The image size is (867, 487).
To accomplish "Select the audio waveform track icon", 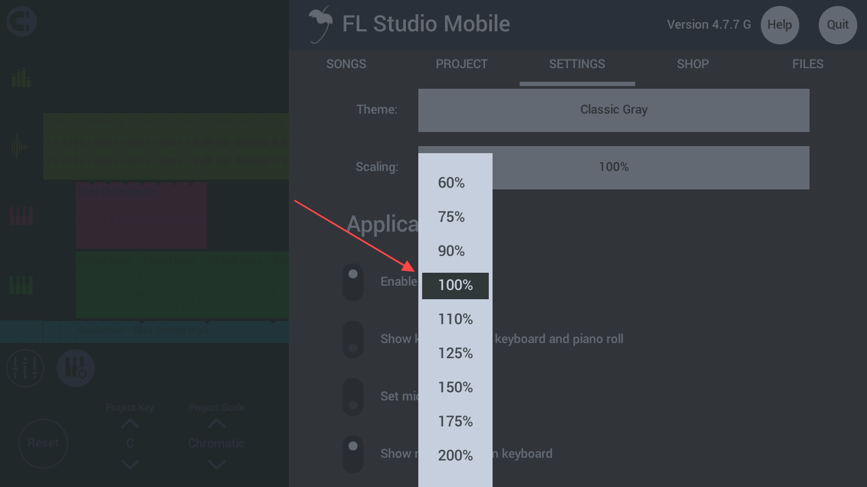I will (20, 147).
